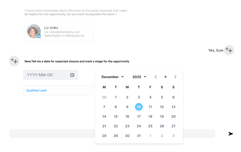Go to next month arrow
This screenshot has width=241, height=152.
click(175, 77)
